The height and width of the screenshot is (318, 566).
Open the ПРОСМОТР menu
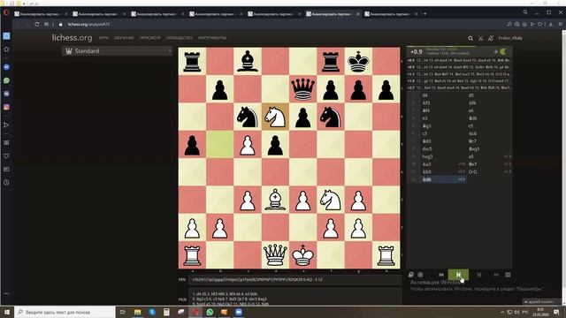coord(149,38)
